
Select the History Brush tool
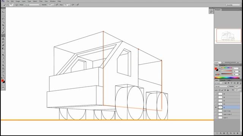click(3, 42)
